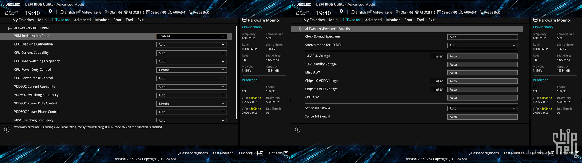Screen dimensions: 582x163
Task: Launch AI OC(F11) on Tweaker's Paradise screen
Action: (x=425, y=12)
